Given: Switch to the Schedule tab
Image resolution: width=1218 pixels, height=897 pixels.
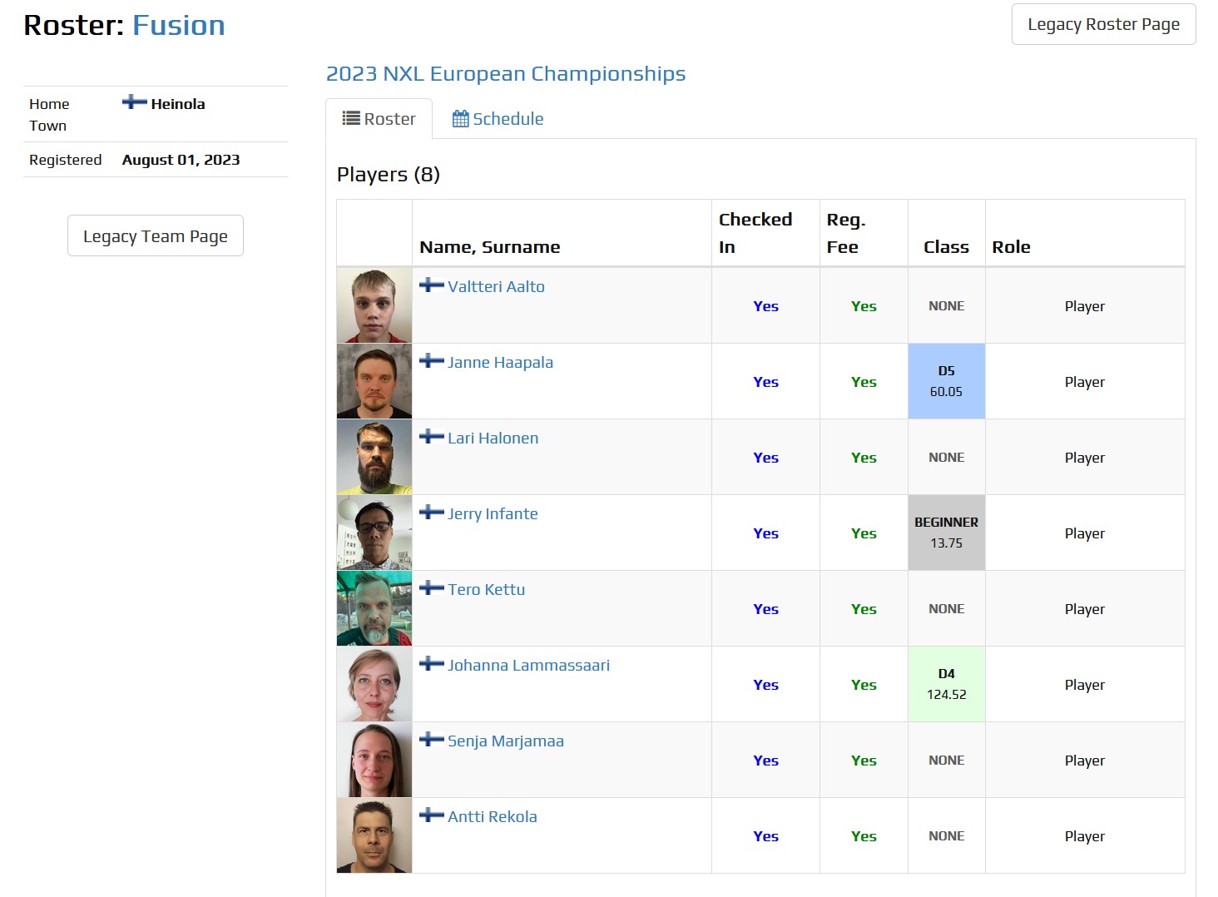Looking at the screenshot, I should 498,119.
